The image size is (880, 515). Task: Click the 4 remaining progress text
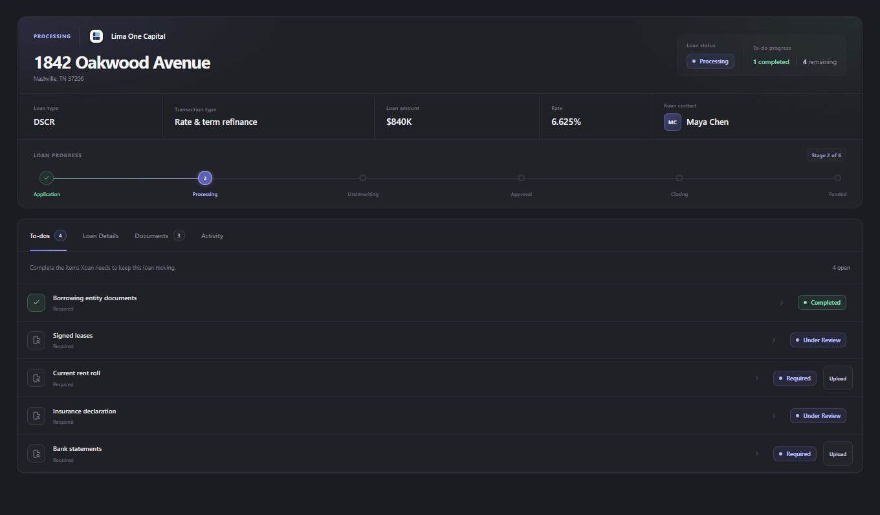[x=820, y=62]
